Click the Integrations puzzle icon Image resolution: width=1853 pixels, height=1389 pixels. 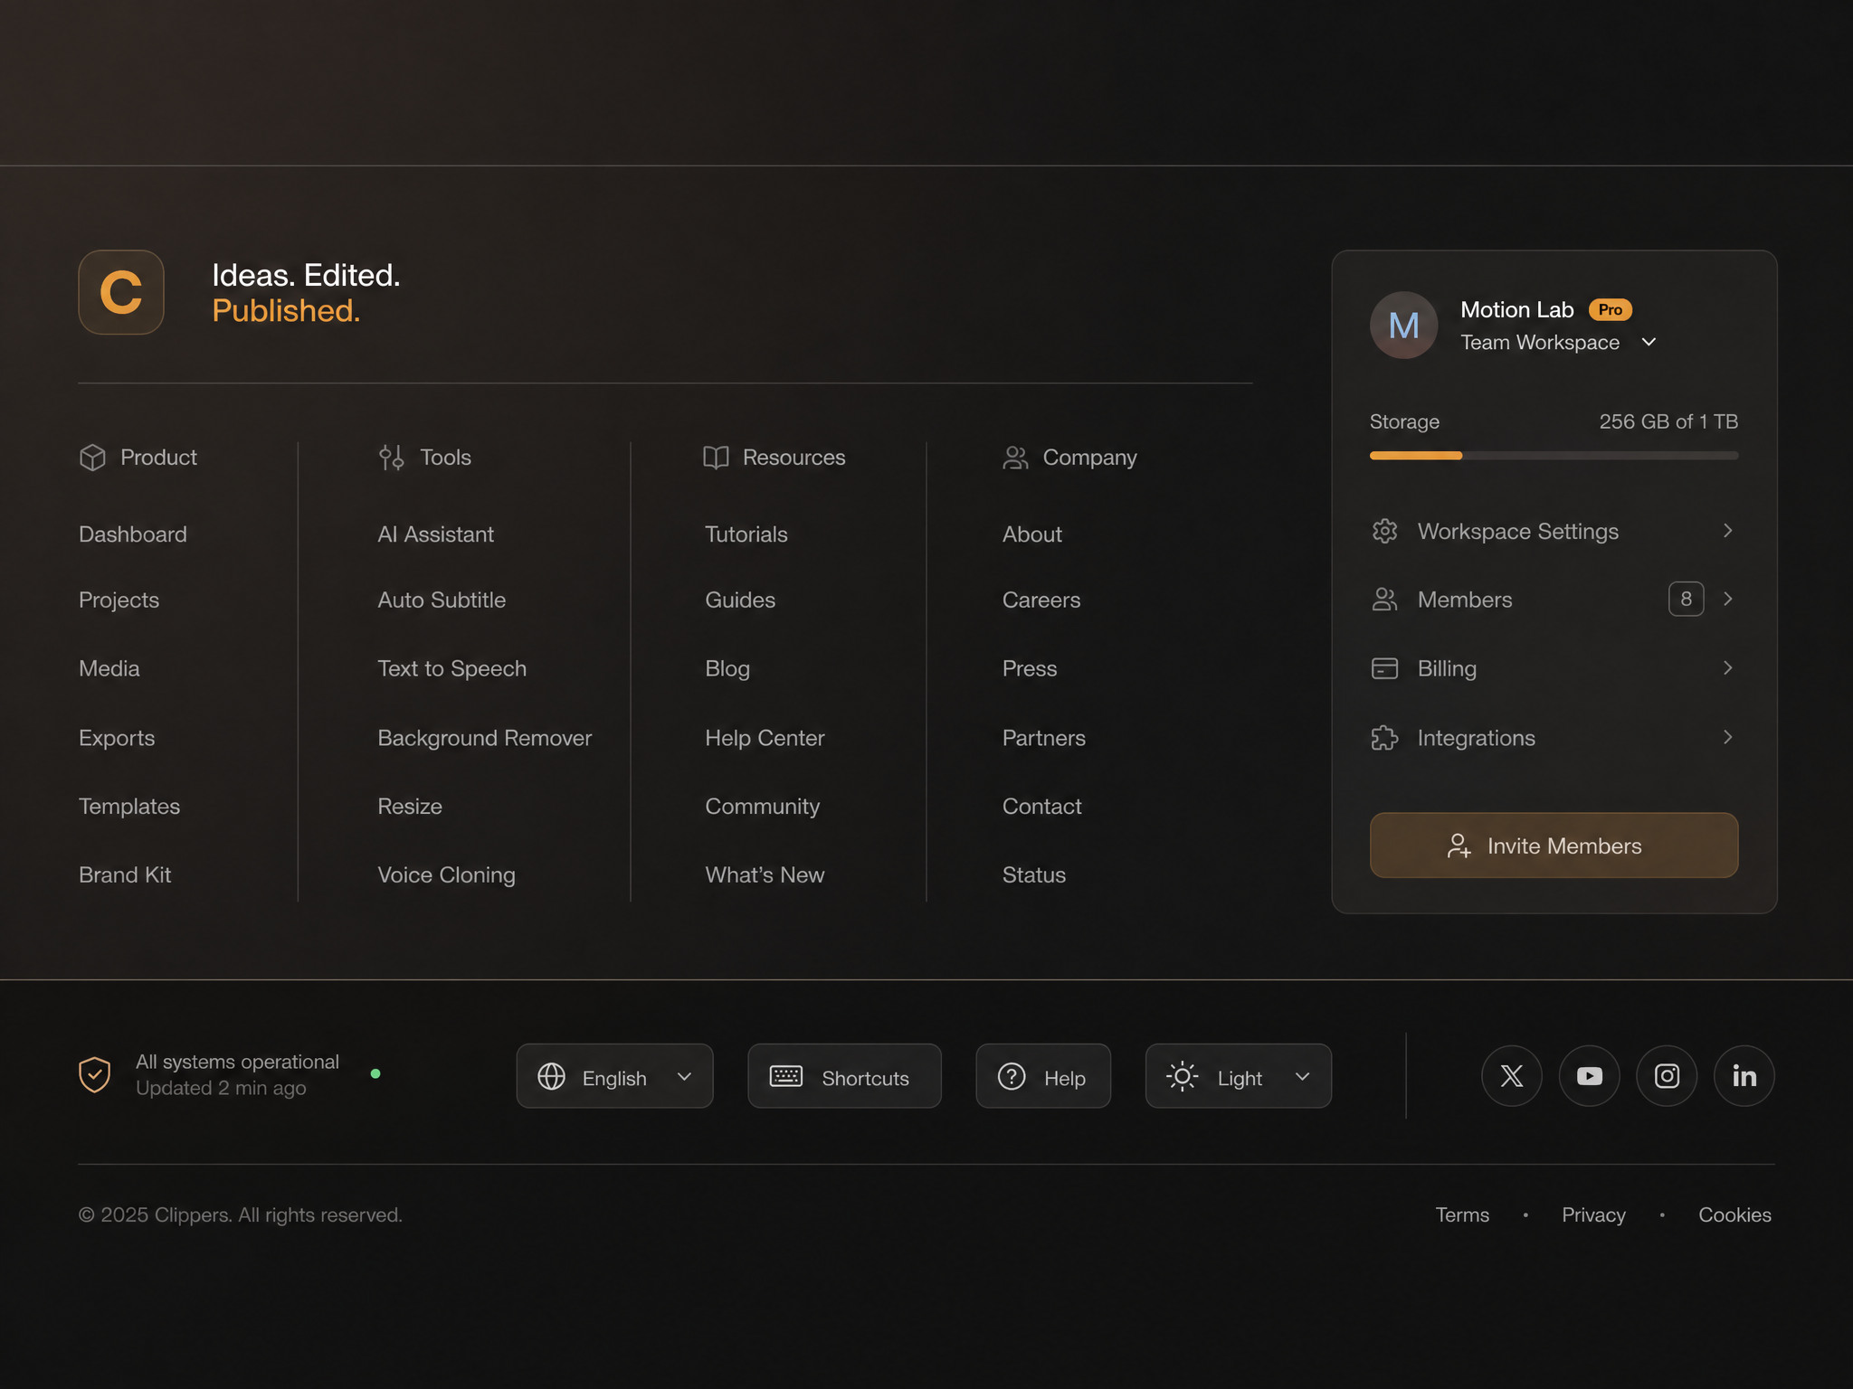(x=1384, y=738)
